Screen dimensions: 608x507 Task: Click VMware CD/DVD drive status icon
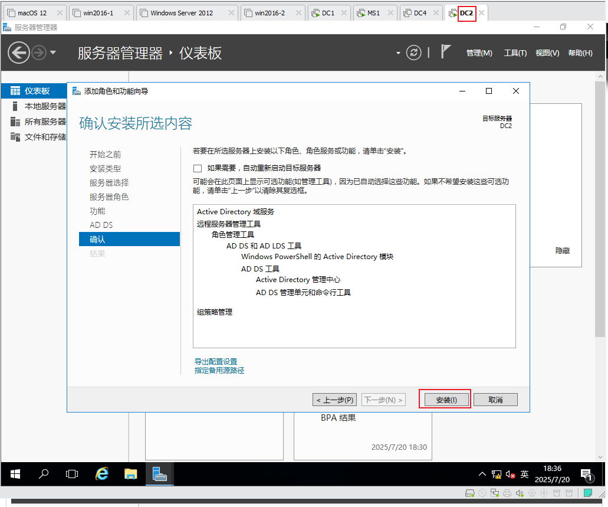(x=482, y=493)
